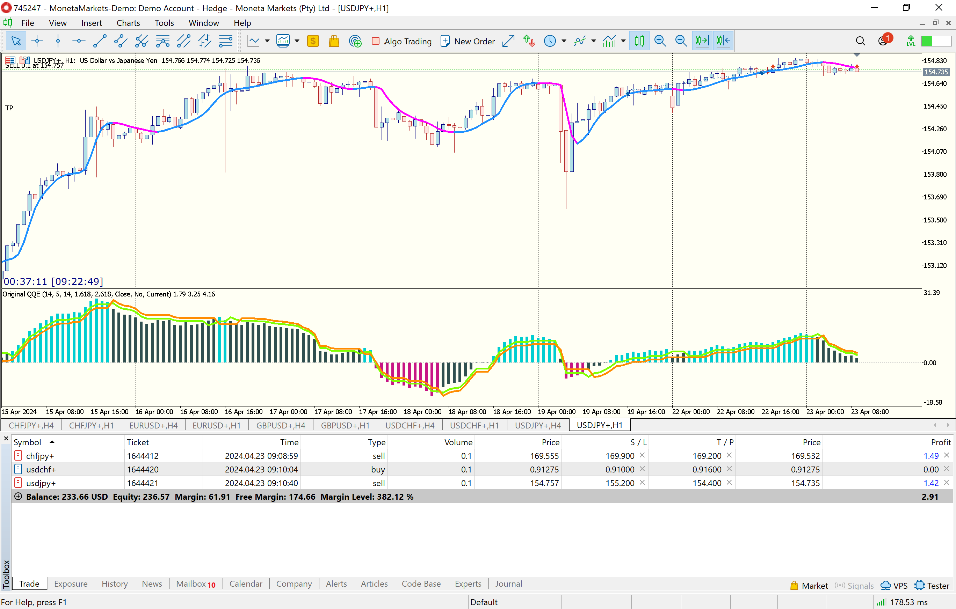Open the History tab in Toolbox
Image resolution: width=956 pixels, height=609 pixels.
pos(114,584)
